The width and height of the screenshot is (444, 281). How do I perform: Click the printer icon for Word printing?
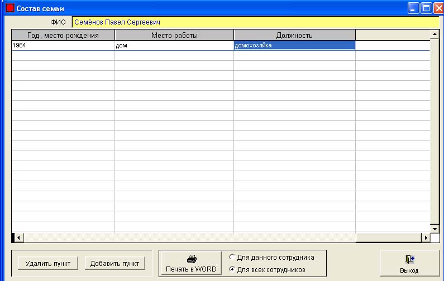(x=192, y=259)
